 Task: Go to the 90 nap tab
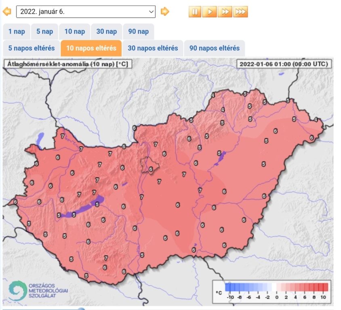pyautogui.click(x=138, y=31)
